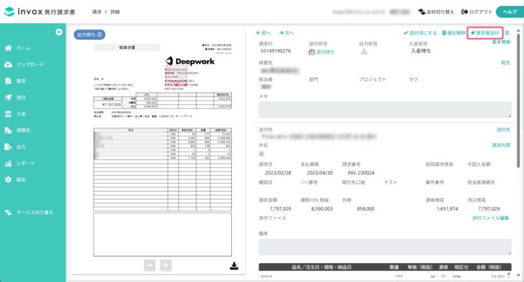Zoom out the invoice preview with the minus button

[x=150, y=265]
